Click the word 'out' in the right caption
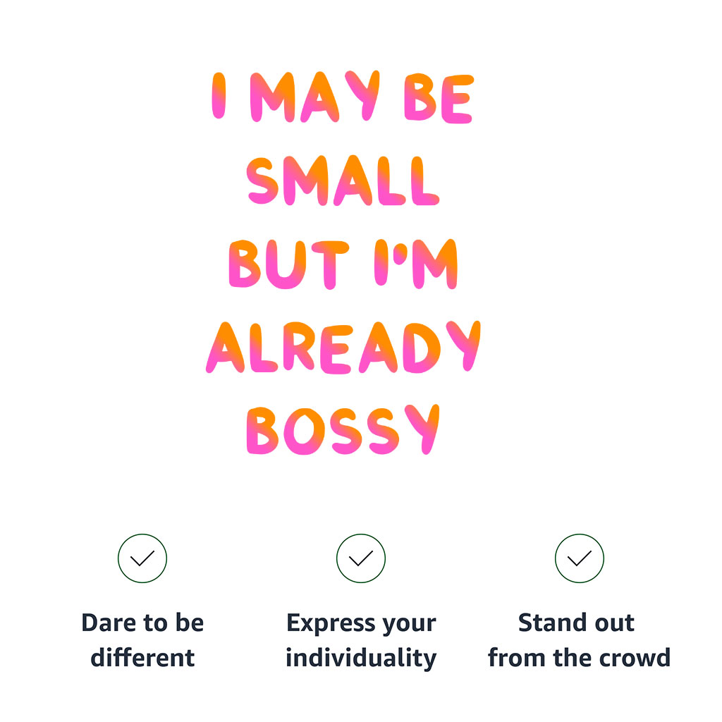This screenshot has height=722, width=722. click(613, 624)
